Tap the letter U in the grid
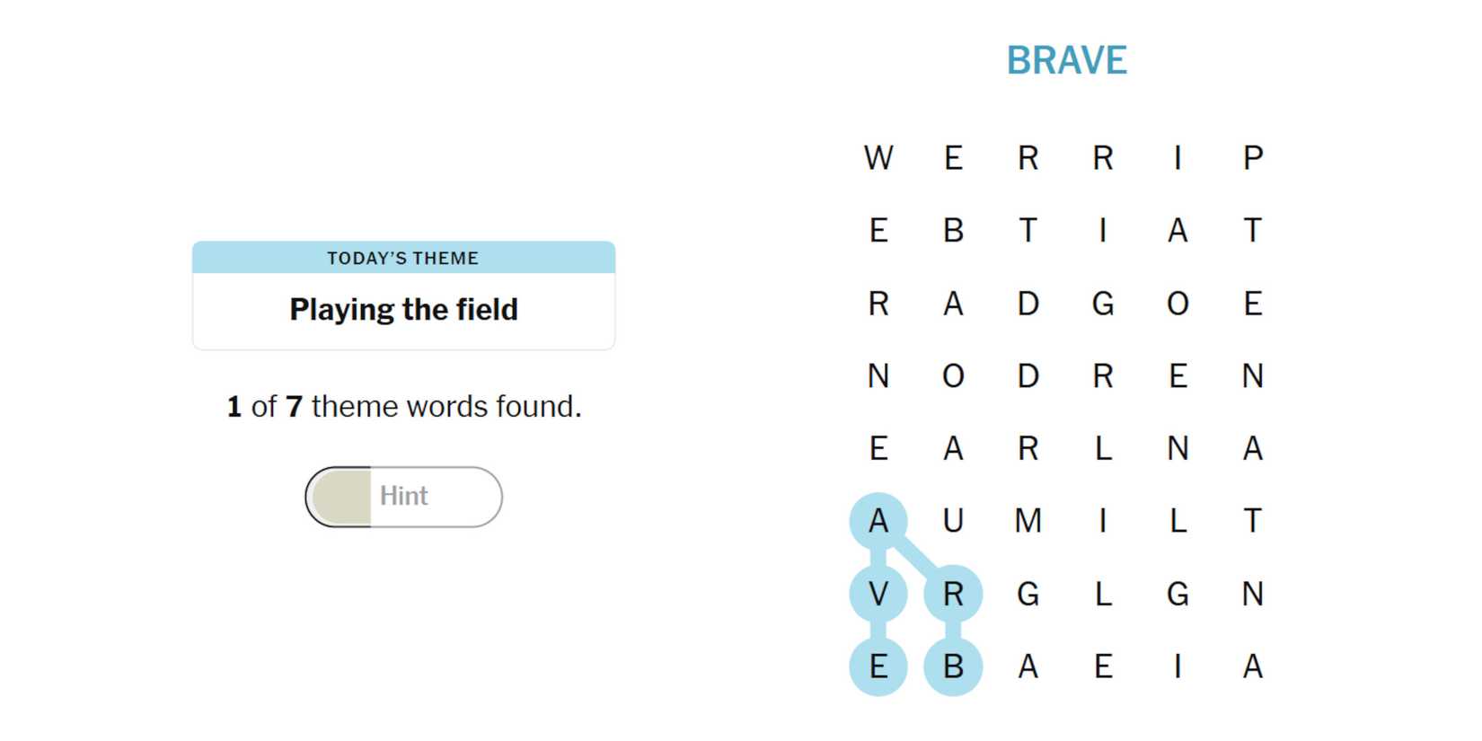 tap(953, 521)
